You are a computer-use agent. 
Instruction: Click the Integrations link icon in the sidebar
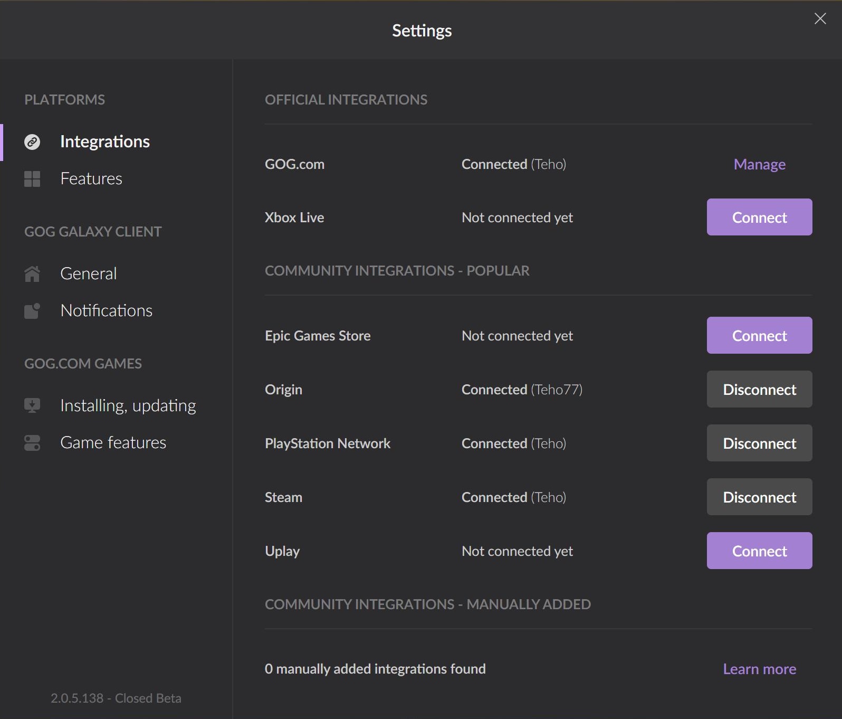[32, 142]
